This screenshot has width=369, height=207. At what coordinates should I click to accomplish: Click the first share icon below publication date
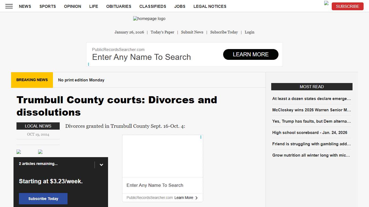[x=18, y=151]
